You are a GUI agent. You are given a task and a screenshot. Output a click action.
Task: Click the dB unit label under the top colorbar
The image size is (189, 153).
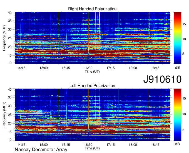click(x=177, y=68)
